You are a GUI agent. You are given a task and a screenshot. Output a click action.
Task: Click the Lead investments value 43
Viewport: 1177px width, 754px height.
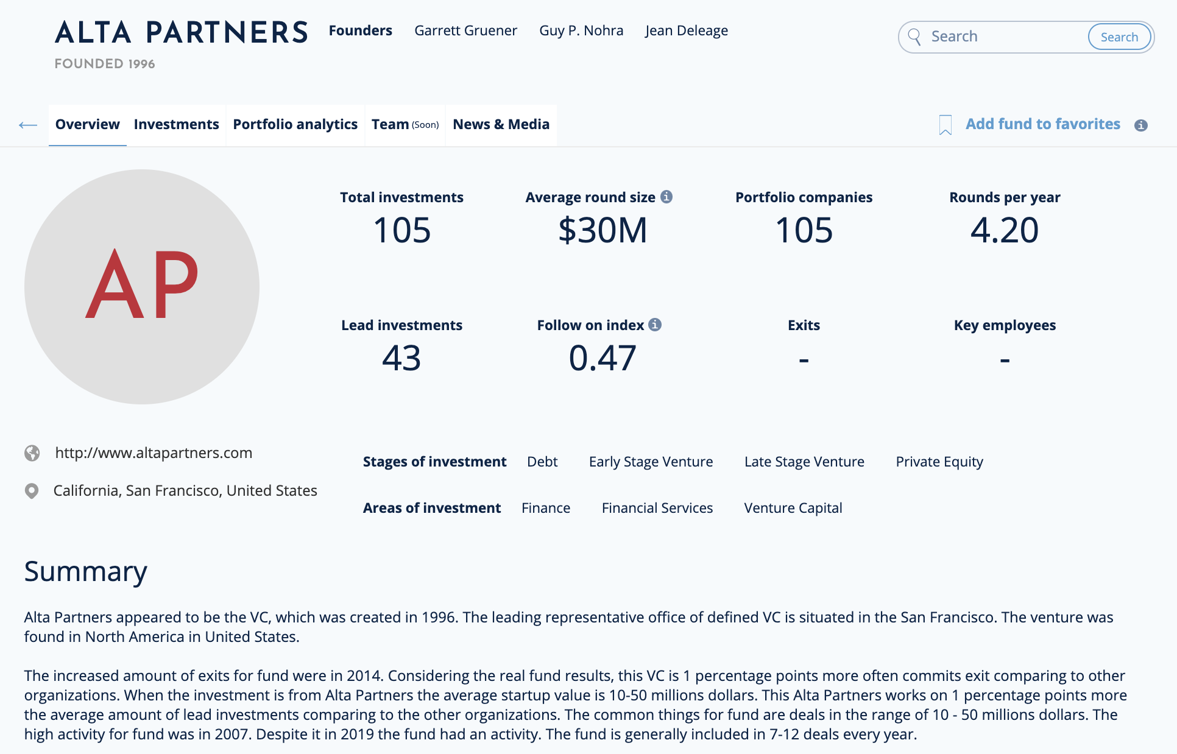pos(401,358)
